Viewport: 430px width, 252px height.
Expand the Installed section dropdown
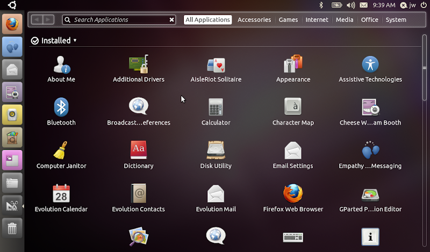75,41
